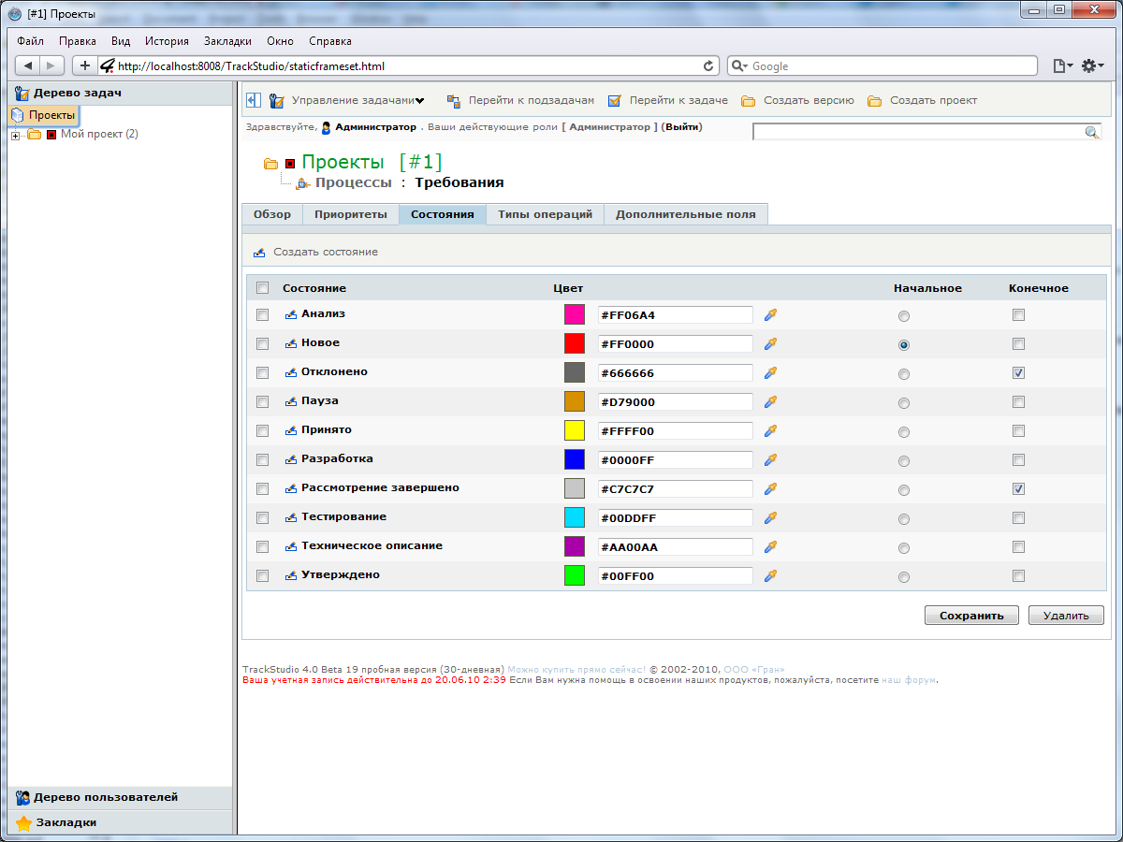The image size is (1123, 842).
Task: Click the browser URL address field
Action: click(x=409, y=65)
